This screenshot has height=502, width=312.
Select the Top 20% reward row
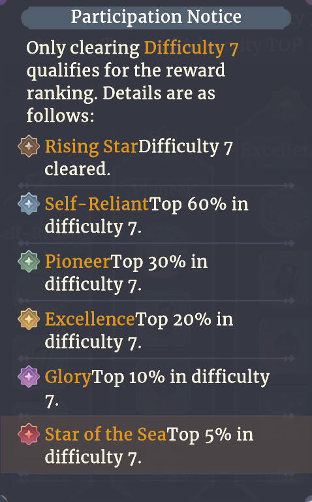(x=156, y=329)
